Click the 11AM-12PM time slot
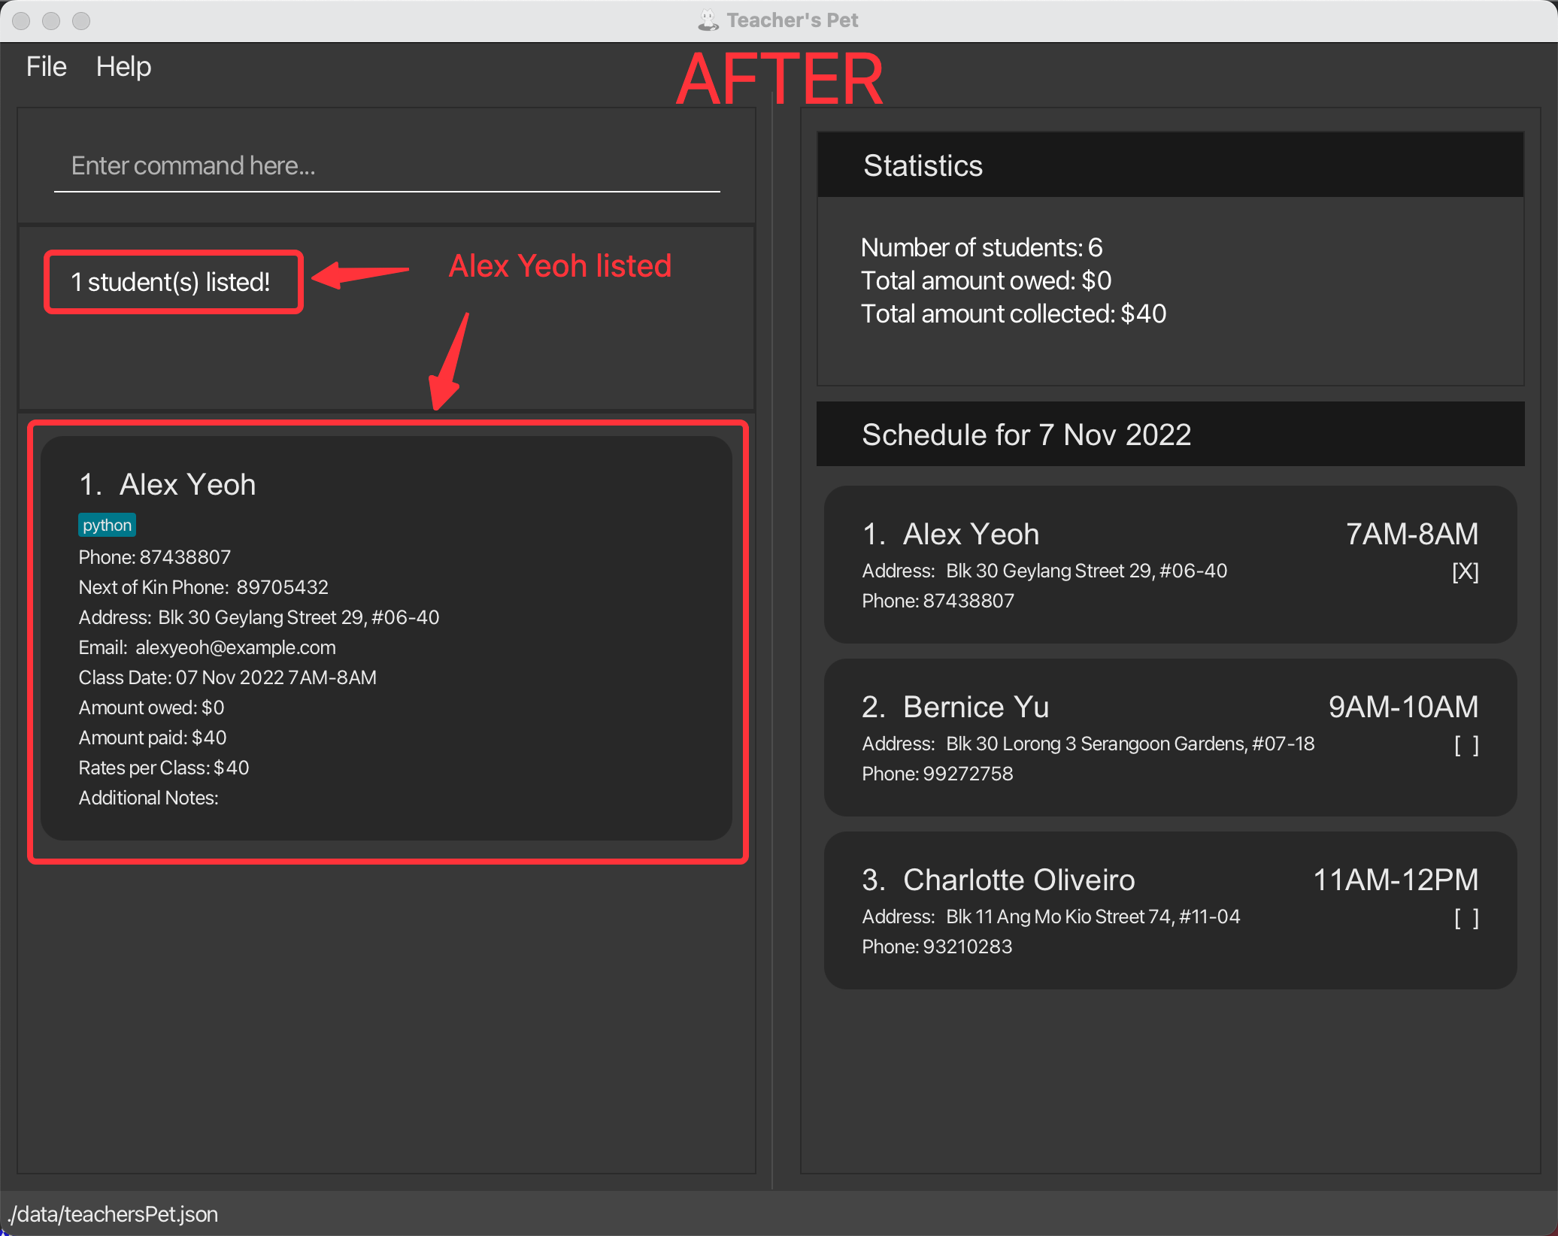The width and height of the screenshot is (1558, 1236). (x=1396, y=880)
